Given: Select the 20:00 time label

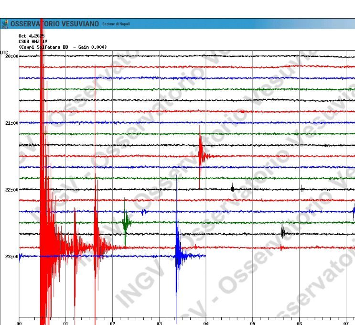Looking at the screenshot, I should pyautogui.click(x=11, y=56).
